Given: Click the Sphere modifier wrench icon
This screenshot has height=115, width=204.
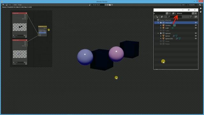Looking at the screenshot, I should pyautogui.click(x=173, y=36).
